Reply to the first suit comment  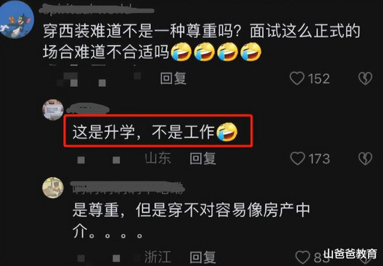173,79
